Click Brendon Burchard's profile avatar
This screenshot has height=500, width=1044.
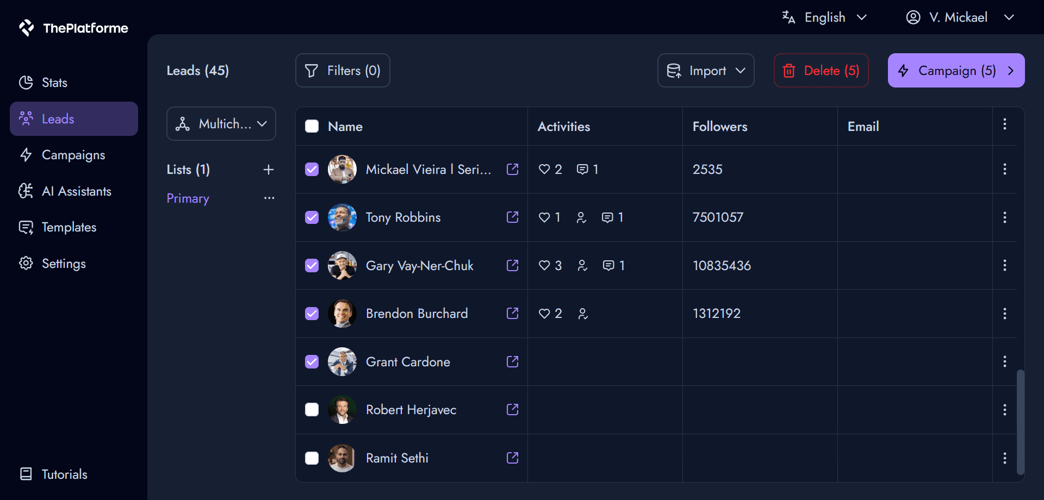pyautogui.click(x=342, y=314)
